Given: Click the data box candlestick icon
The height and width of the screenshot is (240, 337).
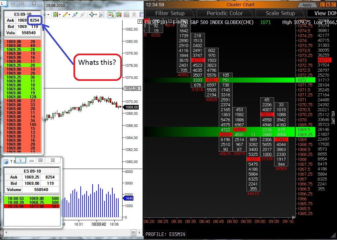Looking at the screenshot, I should pos(119,15).
